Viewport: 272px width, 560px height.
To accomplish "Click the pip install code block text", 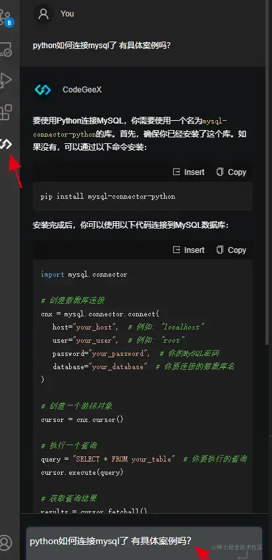I will [x=108, y=196].
